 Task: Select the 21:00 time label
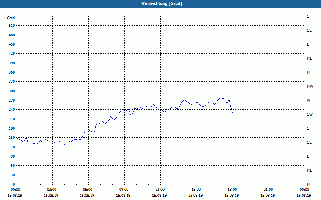coord(269,190)
